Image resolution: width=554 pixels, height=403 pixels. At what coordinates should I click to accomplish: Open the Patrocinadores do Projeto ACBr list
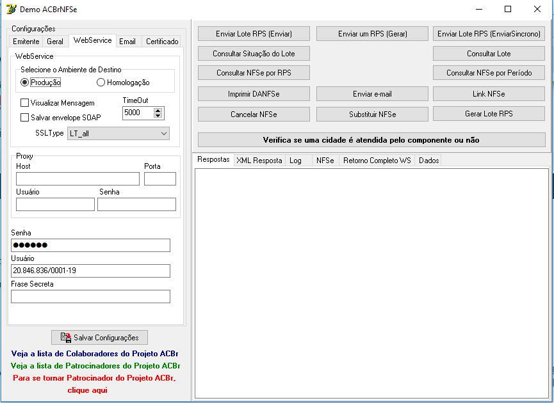pyautogui.click(x=95, y=366)
